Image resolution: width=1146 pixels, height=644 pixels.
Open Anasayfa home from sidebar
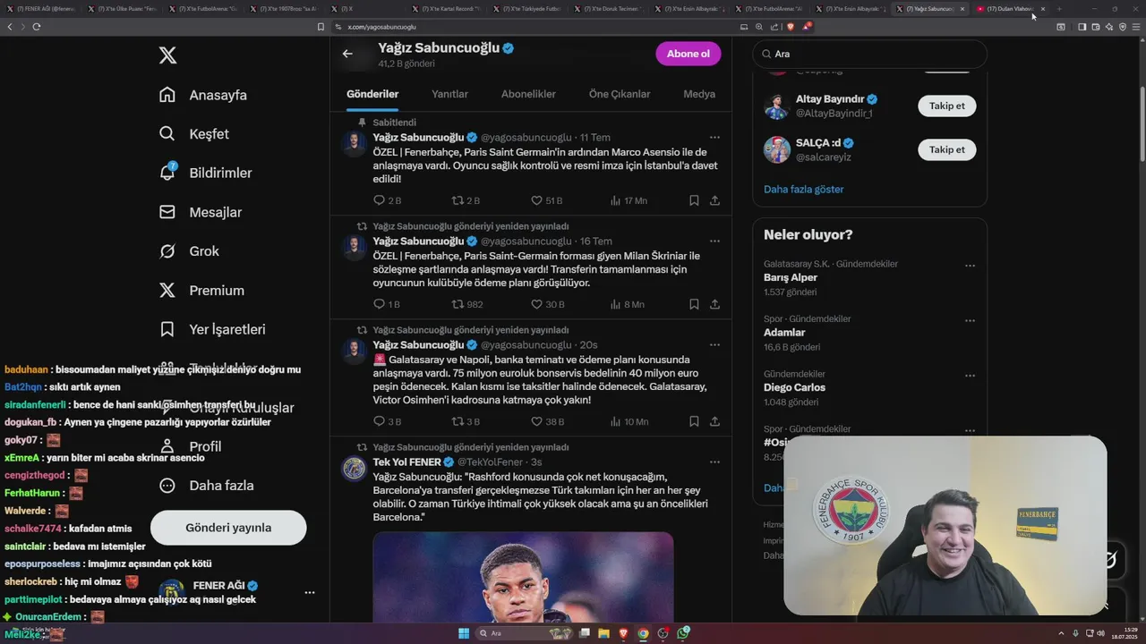[202, 95]
